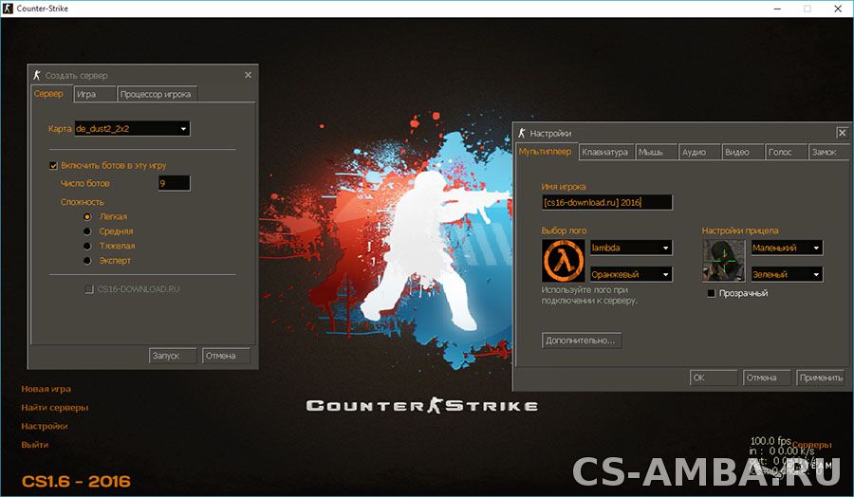Click the Дополнительно... button
The height and width of the screenshot is (497, 854).
coord(581,341)
